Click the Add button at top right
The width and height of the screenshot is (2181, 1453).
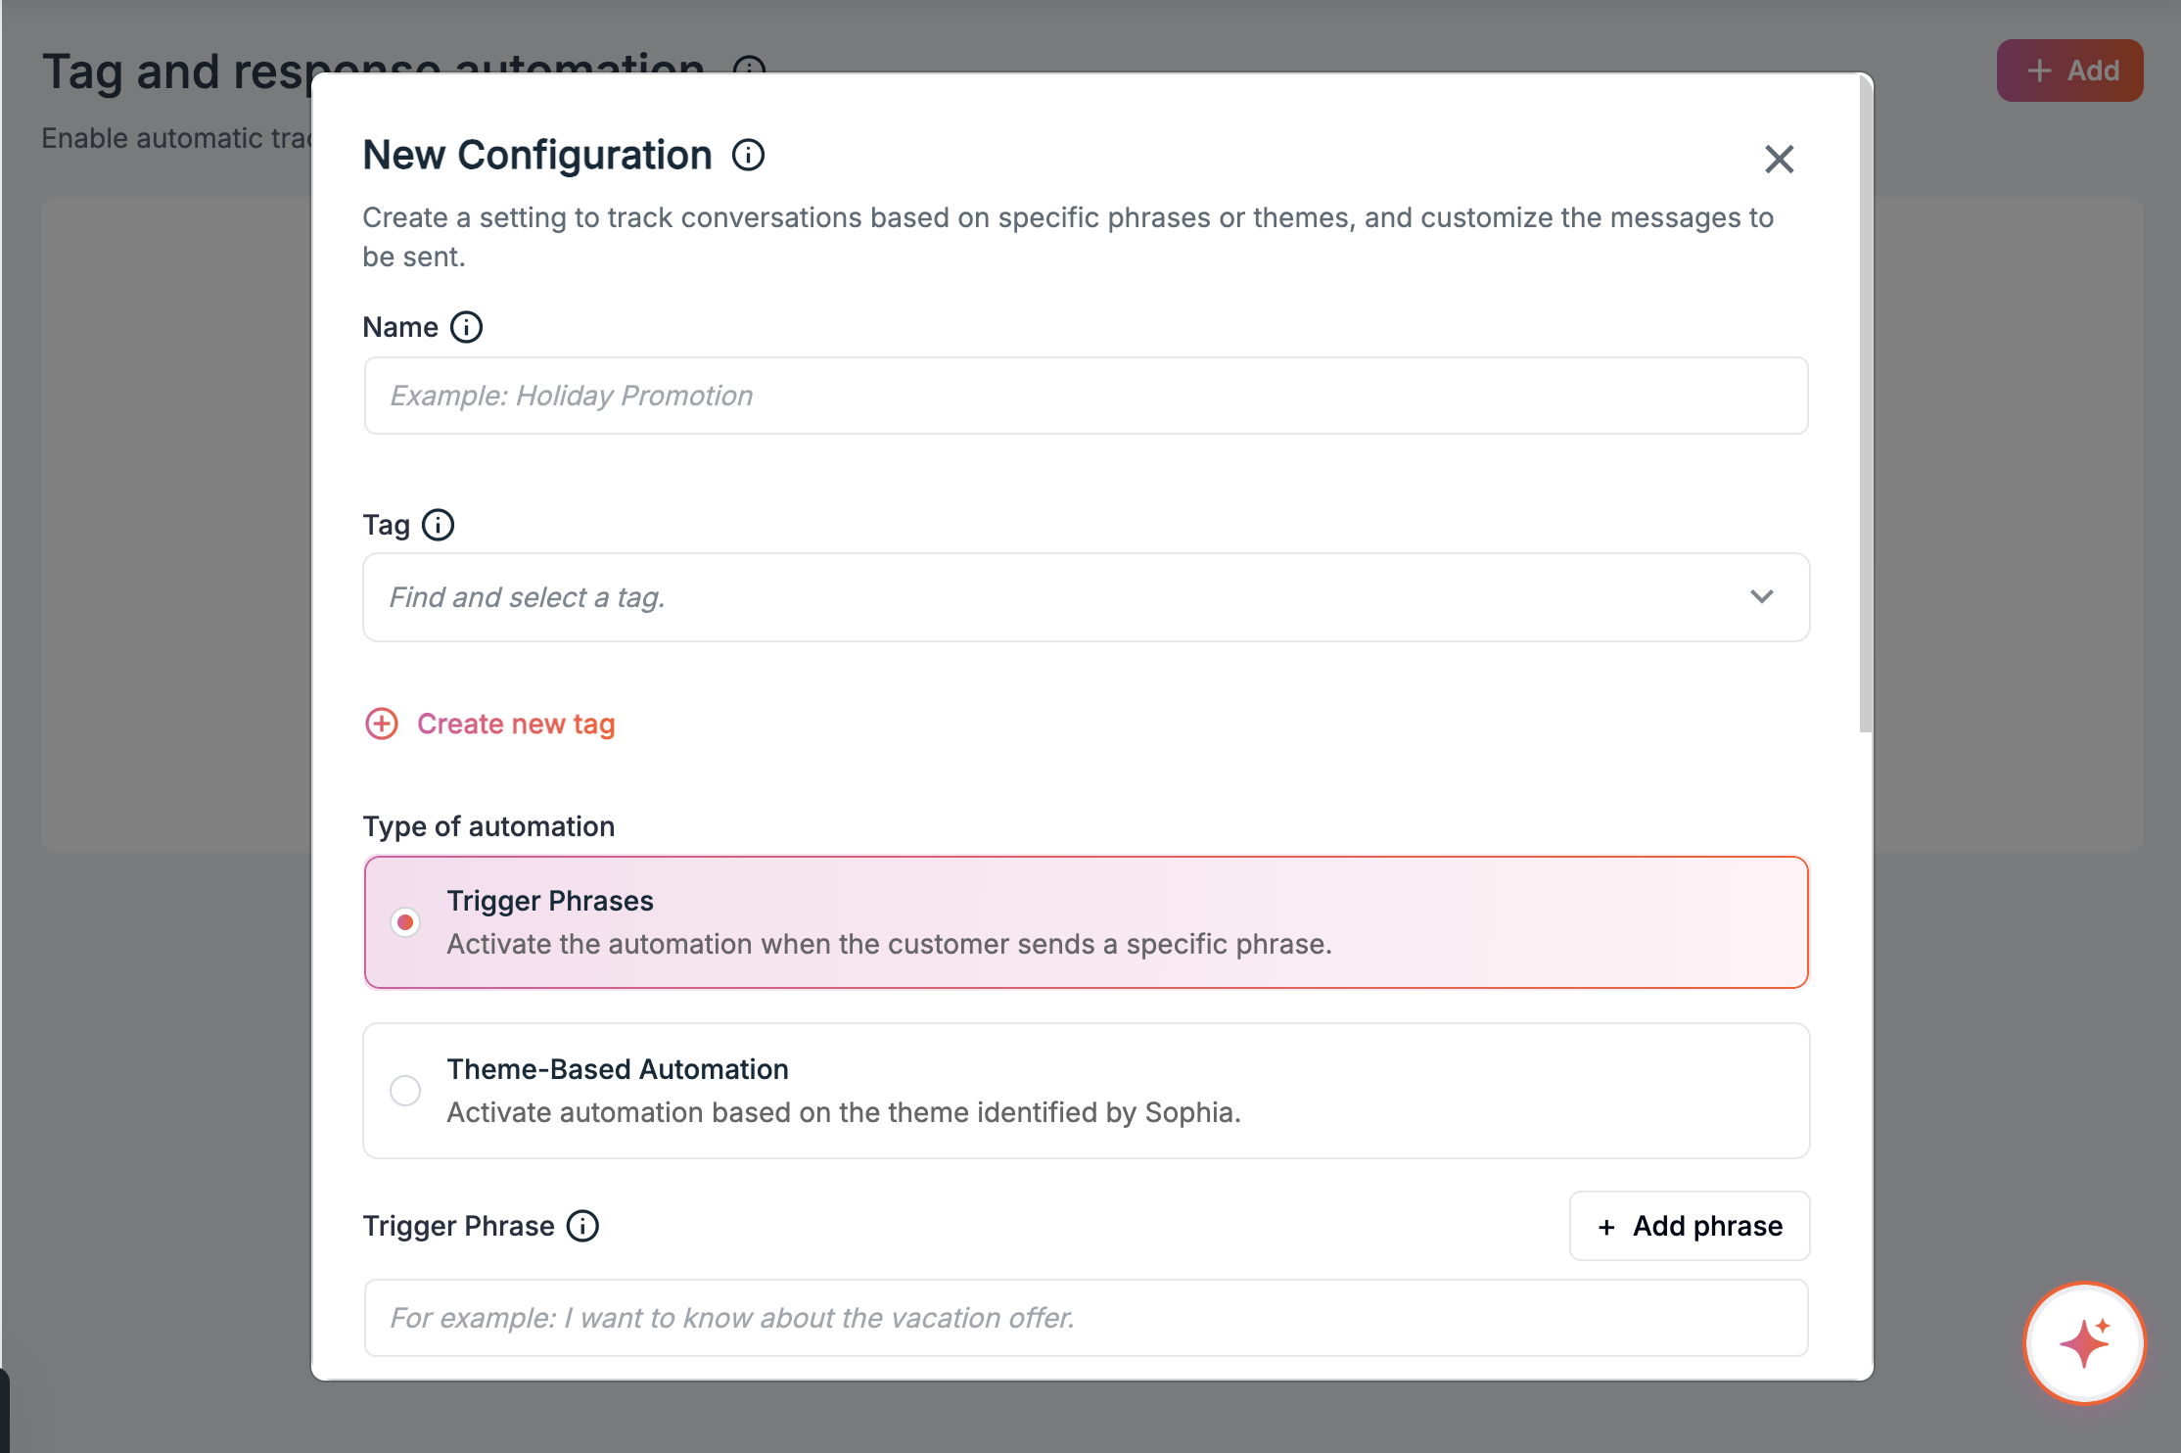click(x=2069, y=70)
